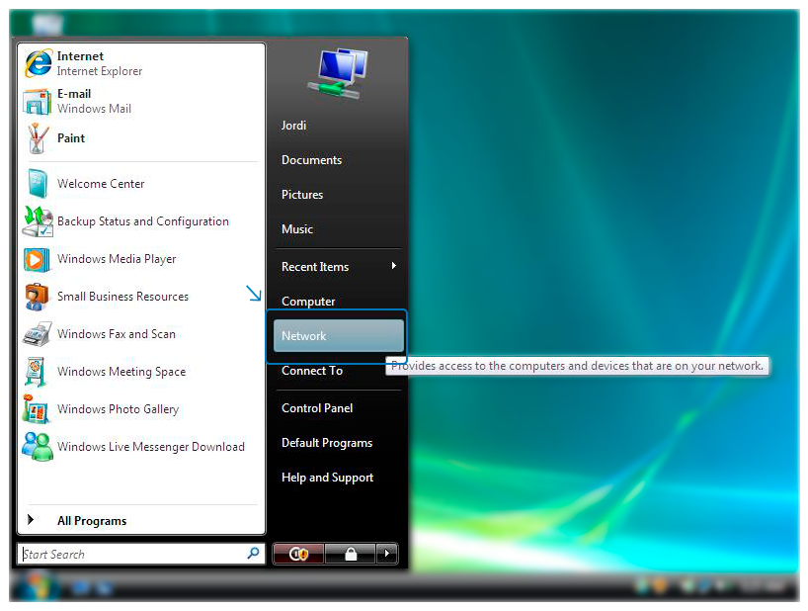Click the Windows Mail envelope icon
This screenshot has height=611, width=808.
pos(38,101)
